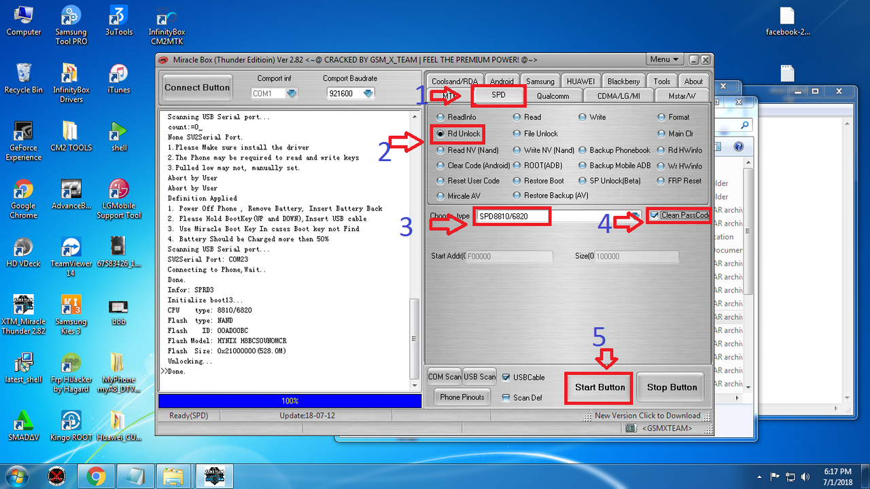Image resolution: width=870 pixels, height=489 pixels.
Task: Click New Version Click to Download
Action: [647, 416]
